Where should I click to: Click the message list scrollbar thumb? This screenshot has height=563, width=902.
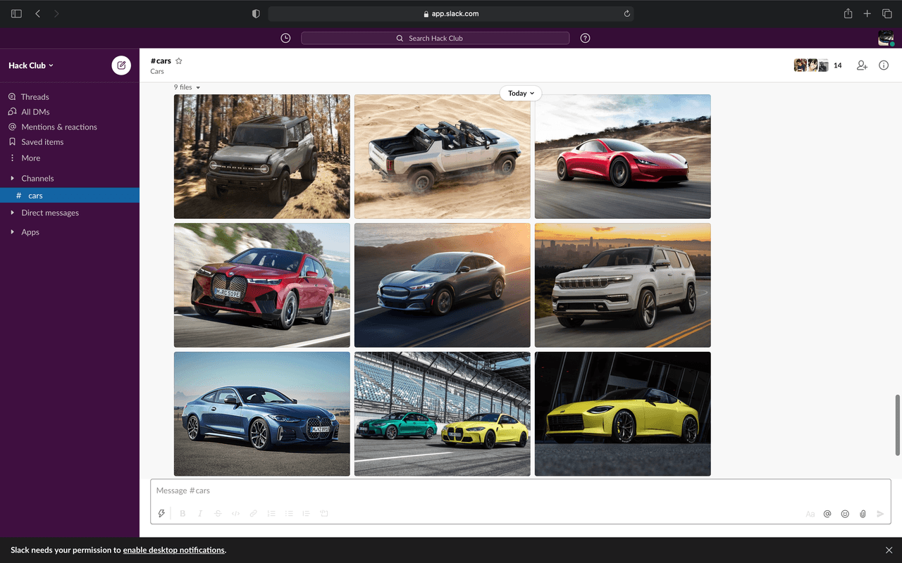(897, 425)
